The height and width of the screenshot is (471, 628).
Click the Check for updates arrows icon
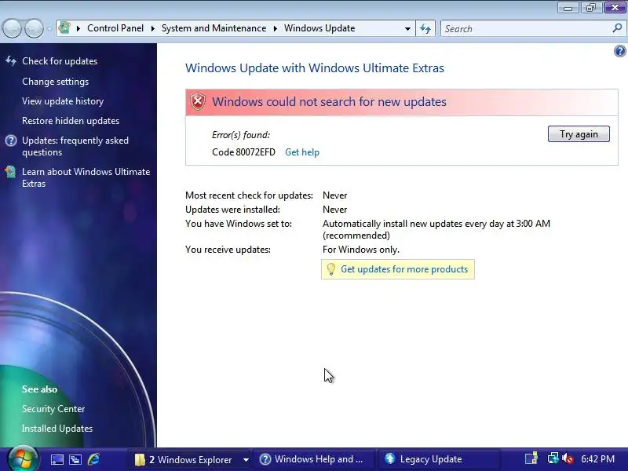(x=11, y=61)
